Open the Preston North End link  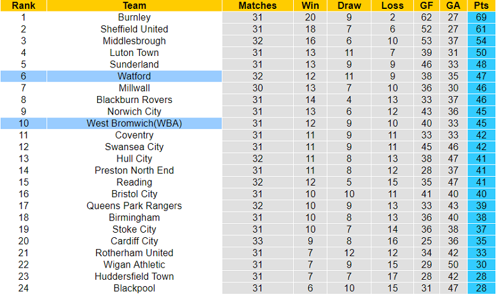coord(134,170)
